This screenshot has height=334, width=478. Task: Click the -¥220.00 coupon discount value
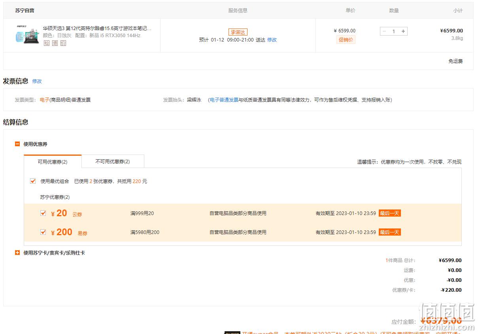[x=451, y=290]
